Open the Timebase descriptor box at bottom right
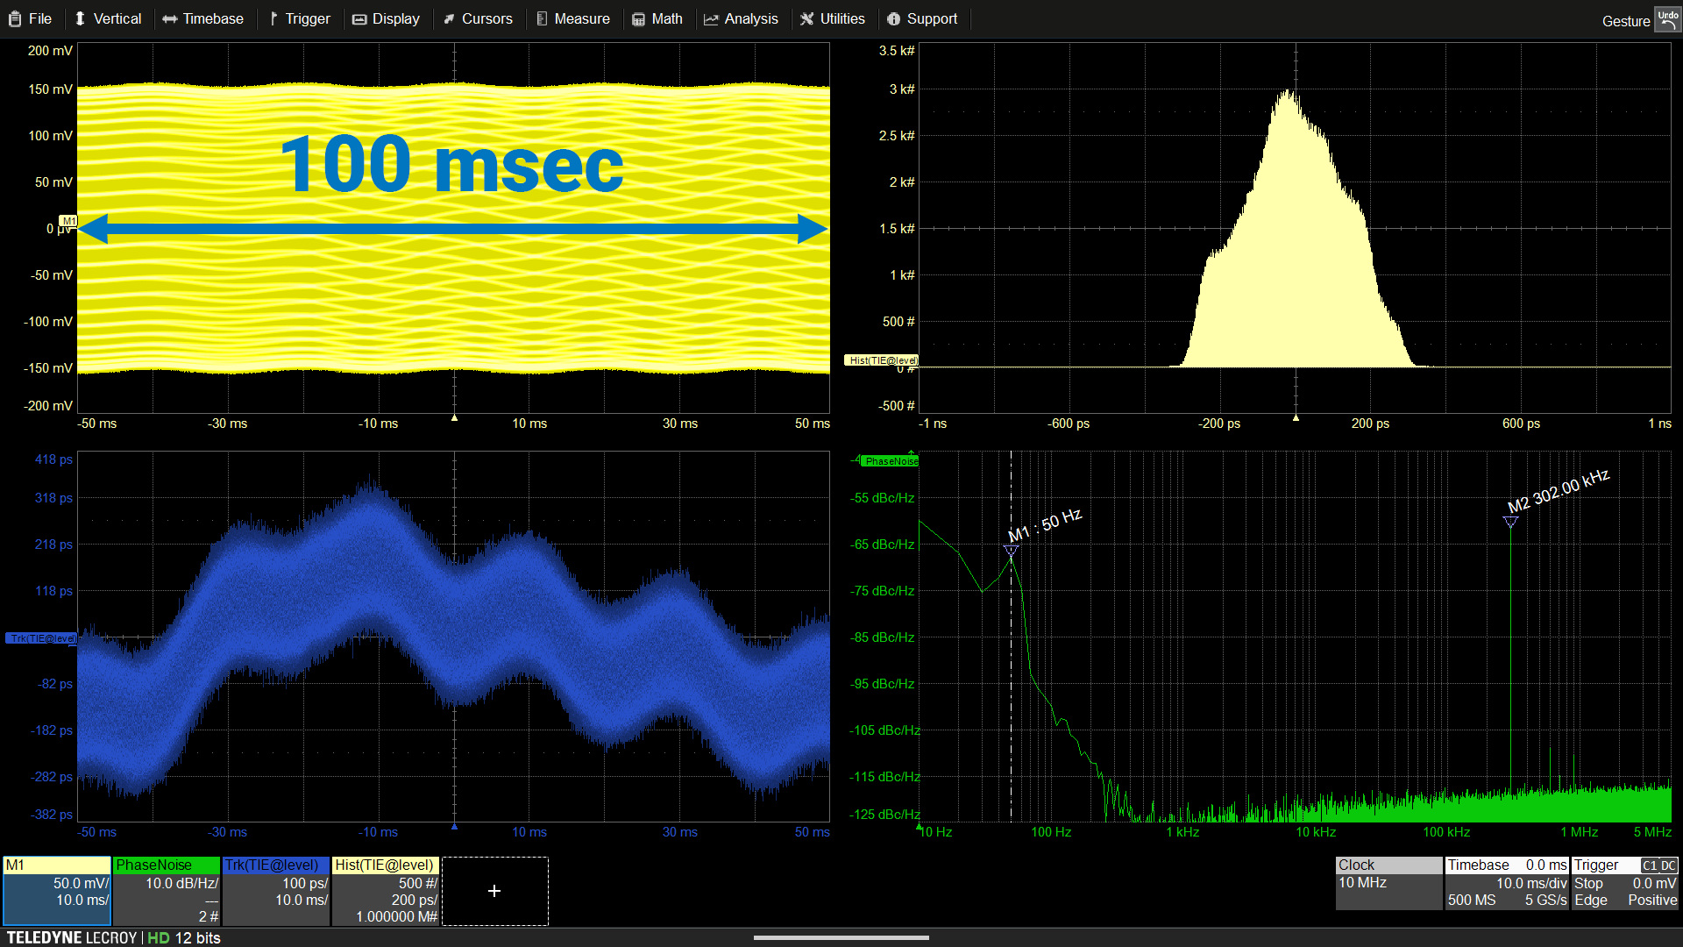 pos(1506,883)
